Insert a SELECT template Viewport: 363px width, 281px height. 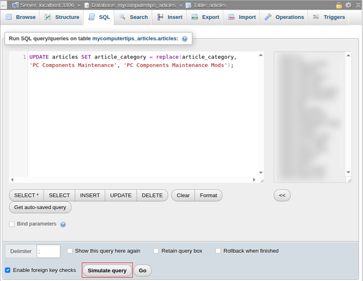pos(59,195)
